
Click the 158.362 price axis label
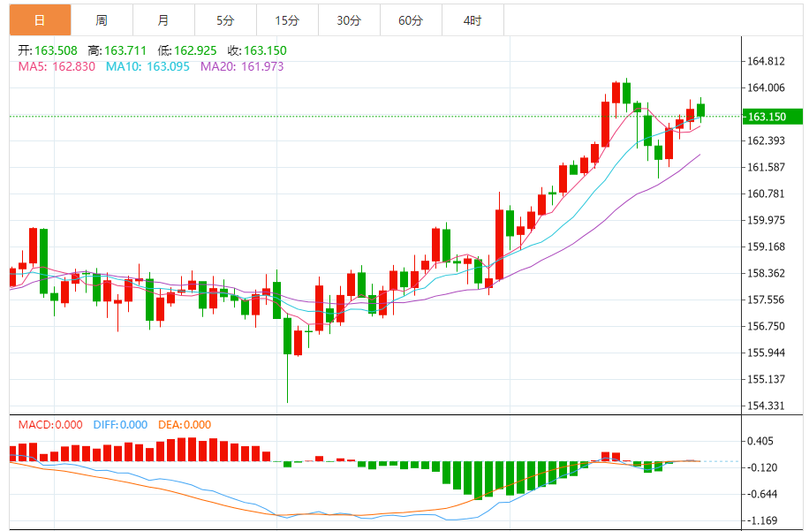[x=767, y=274]
